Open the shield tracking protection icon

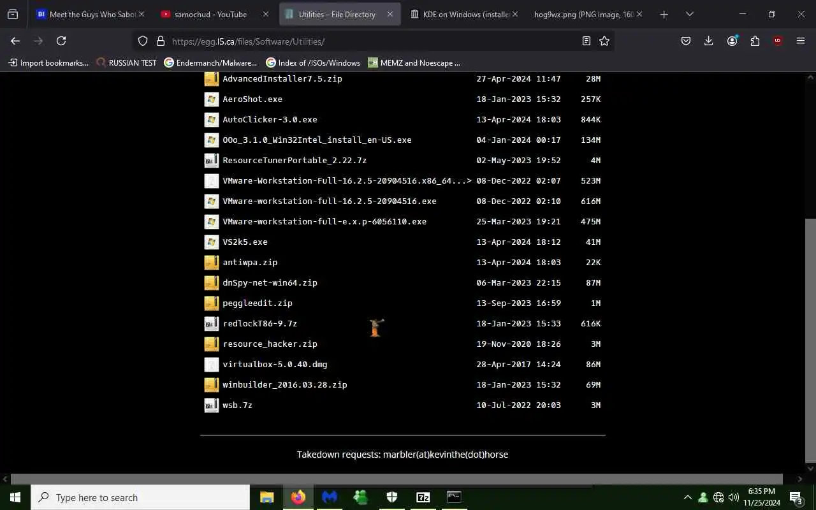pyautogui.click(x=143, y=41)
